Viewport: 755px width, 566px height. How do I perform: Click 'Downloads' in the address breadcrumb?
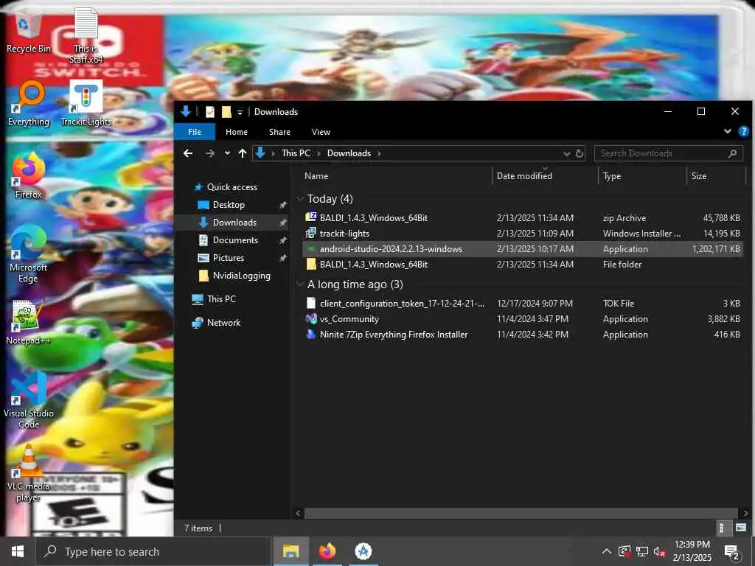pos(349,153)
